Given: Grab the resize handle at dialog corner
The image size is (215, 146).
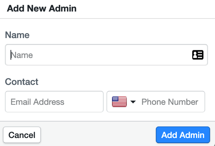Looking at the screenshot, I should pyautogui.click(x=214, y=145).
